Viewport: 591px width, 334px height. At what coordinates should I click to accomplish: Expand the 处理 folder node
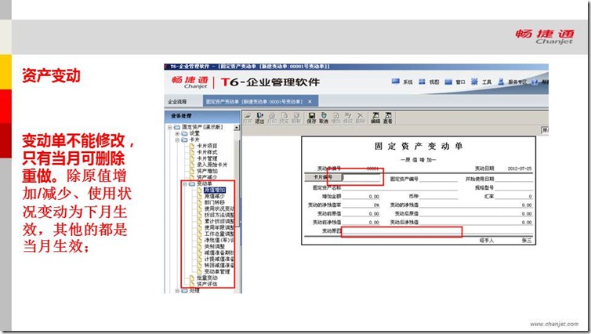pyautogui.click(x=177, y=291)
